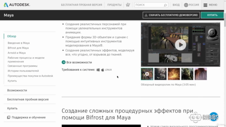Open Рабочие процессы и модели применения link
Viewport: 226px width, 127px height.
[26, 60]
